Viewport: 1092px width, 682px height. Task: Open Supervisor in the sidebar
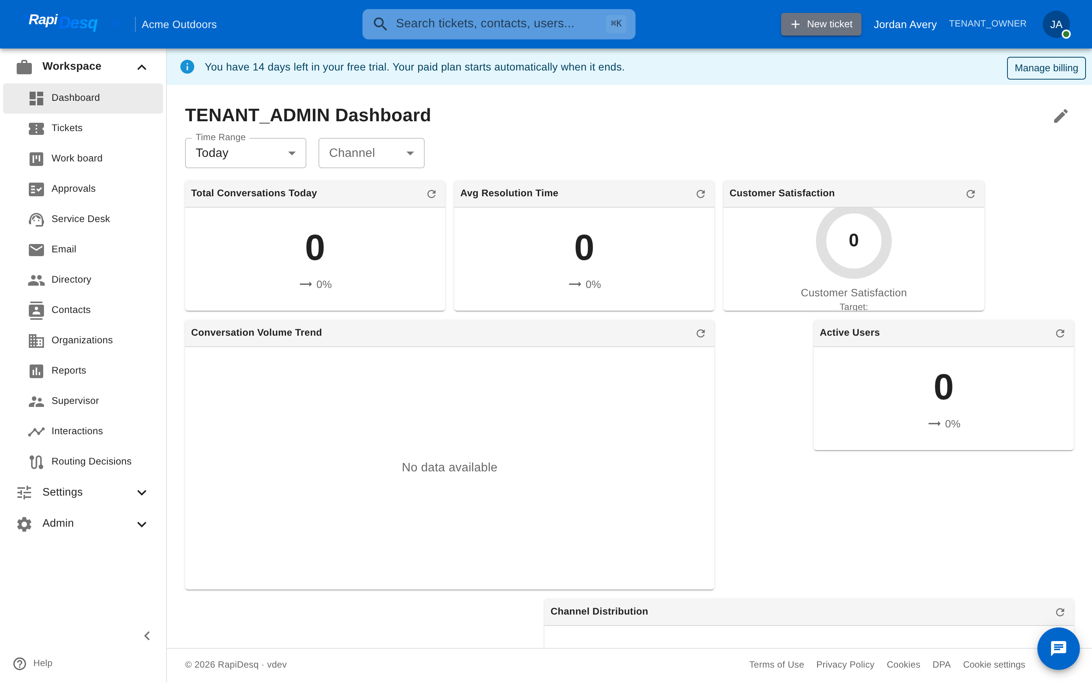point(83,401)
